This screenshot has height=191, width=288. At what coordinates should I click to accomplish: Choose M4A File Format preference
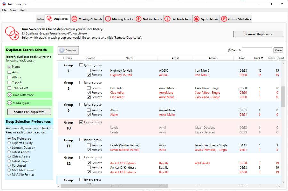pyautogui.click(x=9, y=174)
